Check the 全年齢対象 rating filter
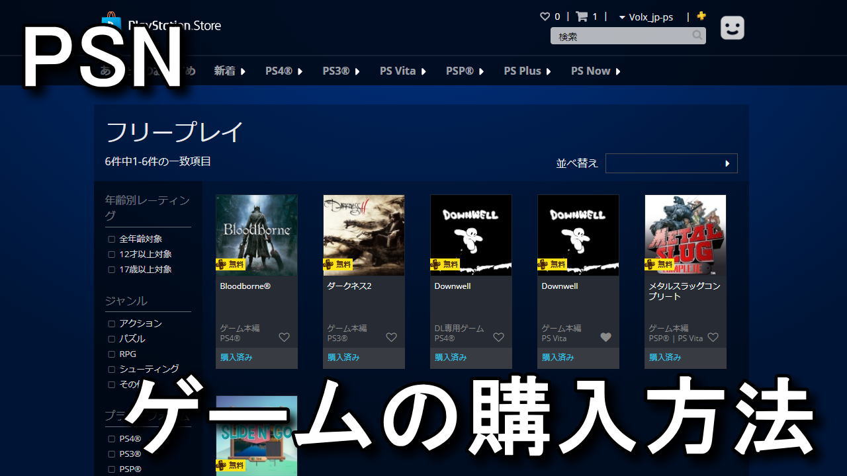Viewport: 847px width, 476px height. [x=112, y=239]
